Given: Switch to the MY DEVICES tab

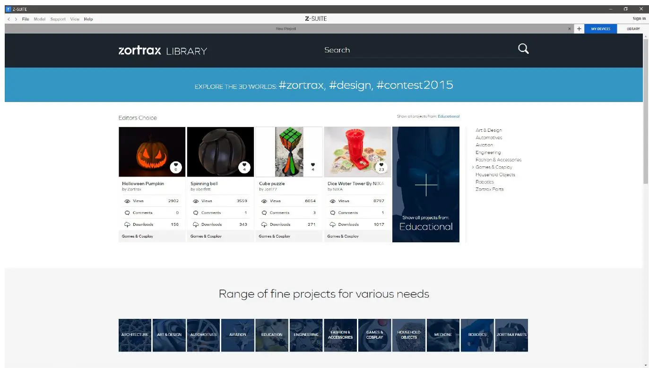Looking at the screenshot, I should pyautogui.click(x=600, y=29).
